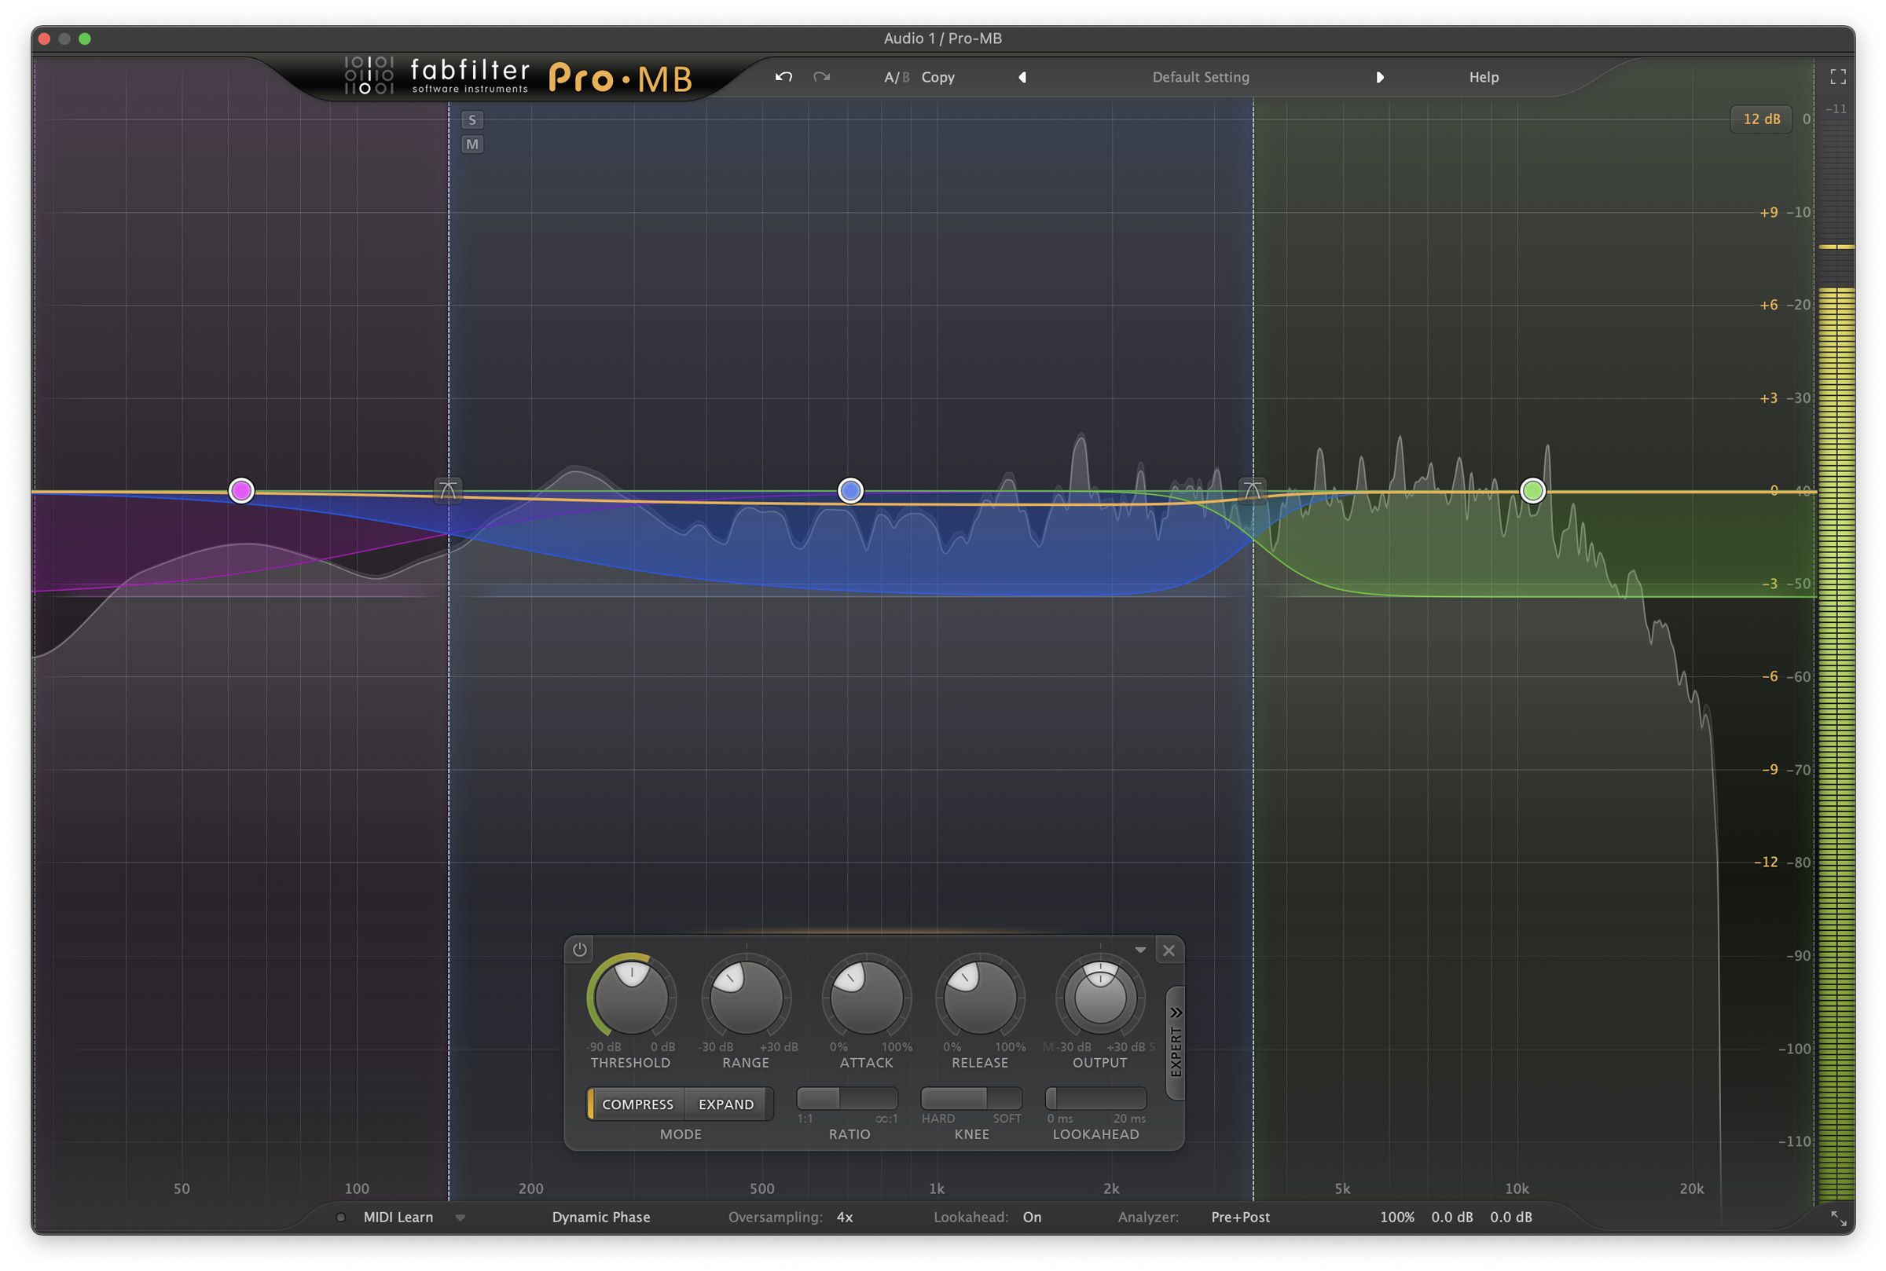Click the 100% mix value
Image resolution: width=1886 pixels, height=1271 pixels.
1397,1217
